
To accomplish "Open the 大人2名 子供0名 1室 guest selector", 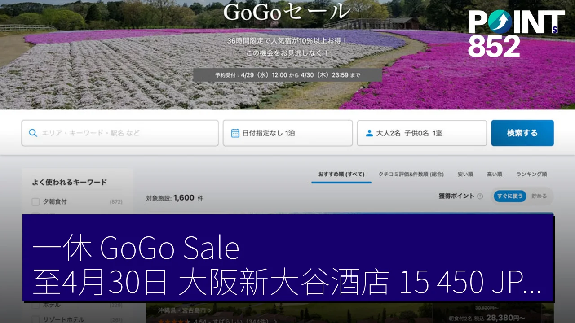I will [421, 133].
